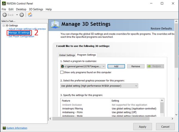Open the Desktop menu
179x132 pixels.
21,9
